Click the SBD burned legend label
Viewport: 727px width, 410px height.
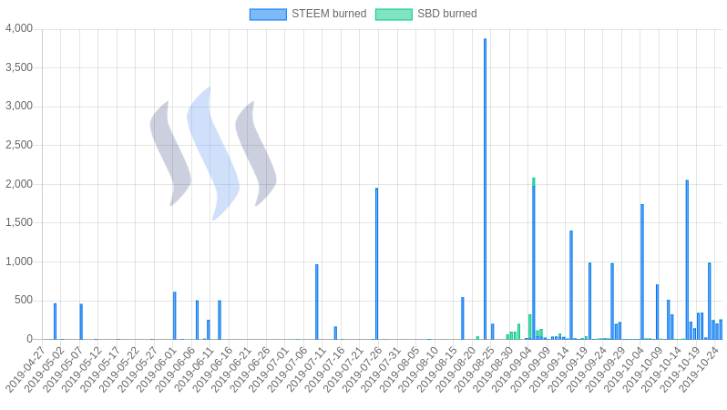[447, 14]
